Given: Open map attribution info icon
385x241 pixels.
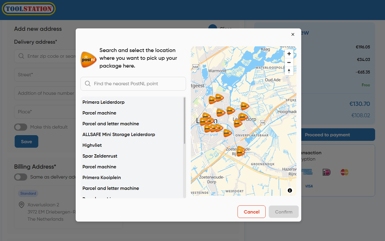Looking at the screenshot, I should [x=290, y=190].
